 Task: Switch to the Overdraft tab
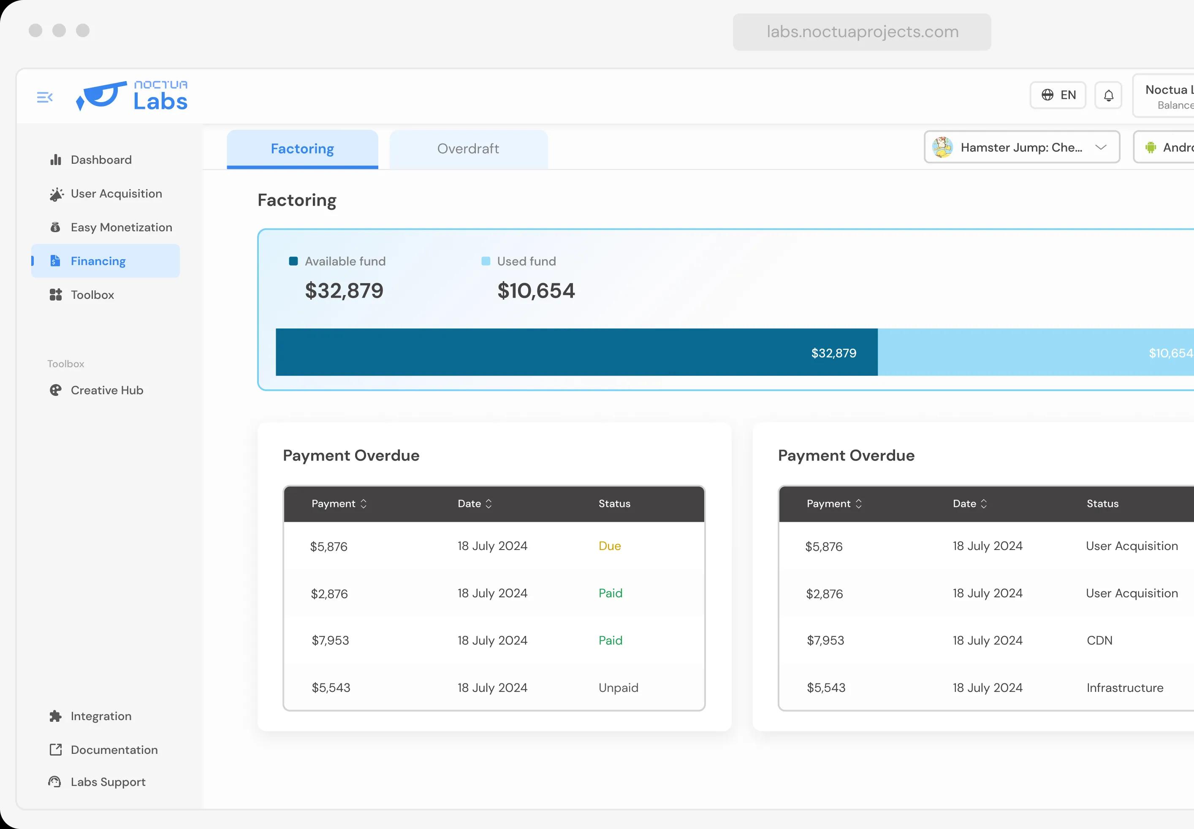tap(468, 149)
